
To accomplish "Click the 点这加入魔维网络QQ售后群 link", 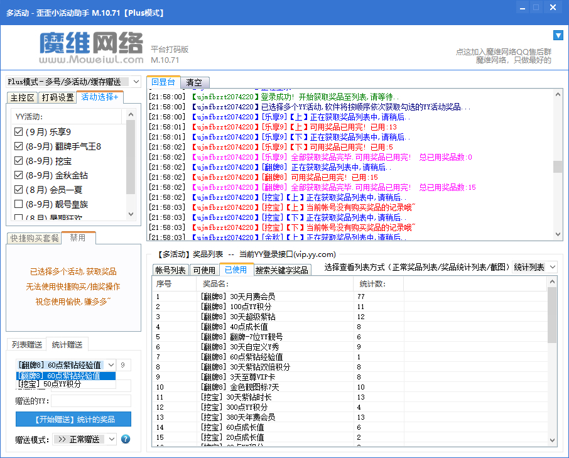I will click(503, 52).
